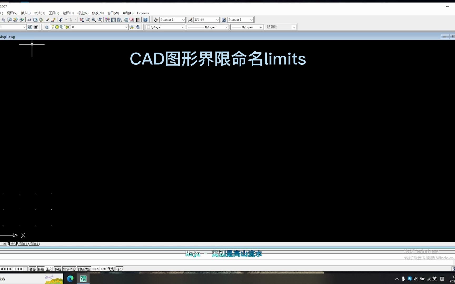Click the Redo icon
This screenshot has height=284, width=455.
(70, 19)
